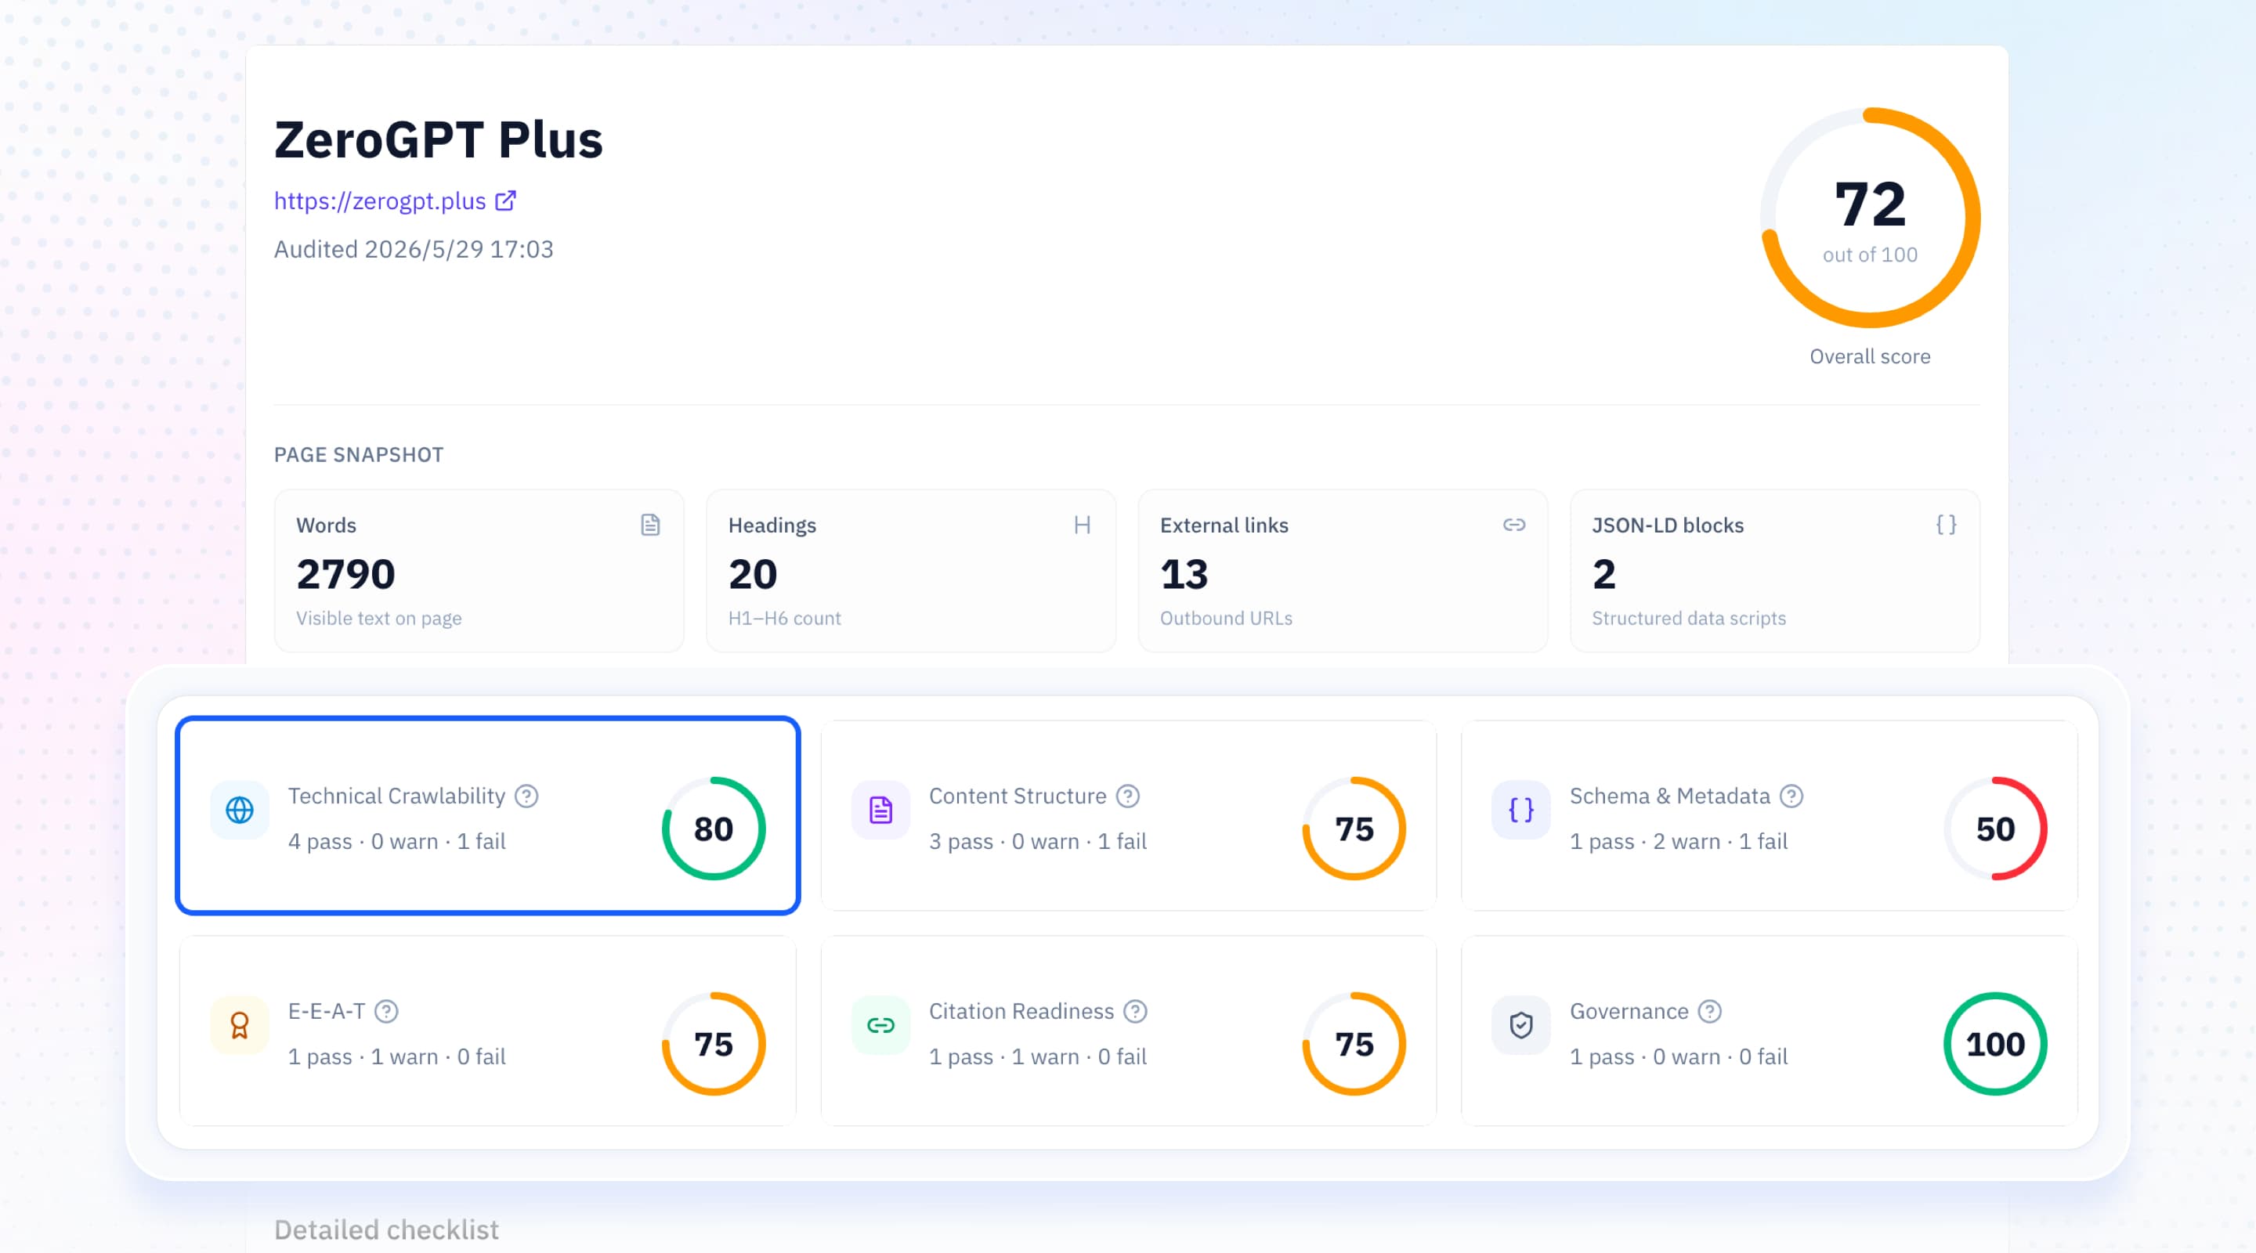Click the purple document icon for Content Structure
Image resolution: width=2256 pixels, height=1253 pixels.
pyautogui.click(x=880, y=810)
